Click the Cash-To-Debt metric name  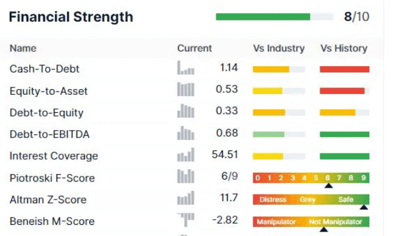[x=45, y=69]
